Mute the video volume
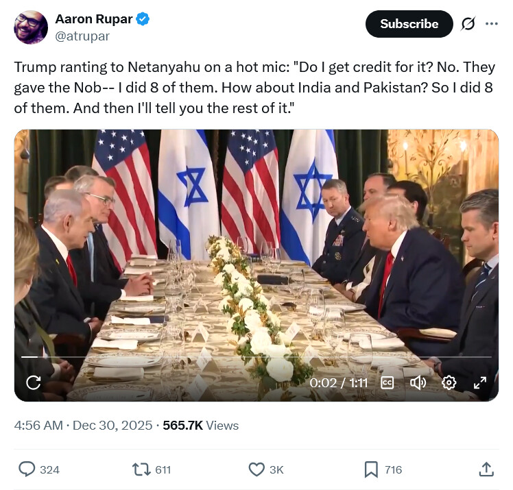The image size is (513, 490). 418,382
